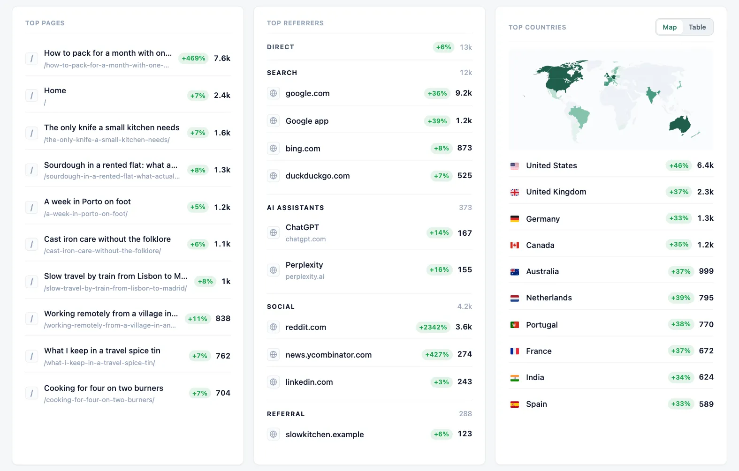This screenshot has width=739, height=471.
Task: Click the France country name
Action: click(539, 351)
